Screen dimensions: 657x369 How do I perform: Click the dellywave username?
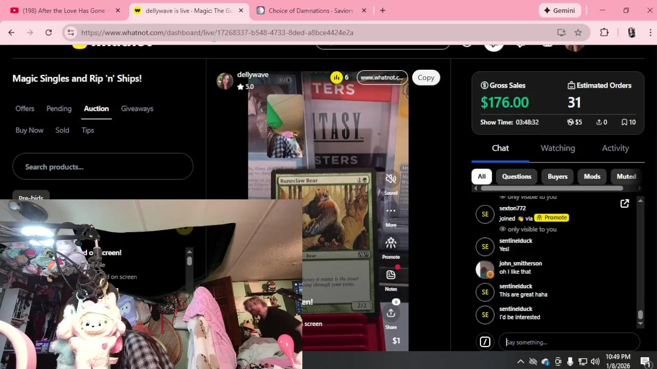(x=253, y=75)
